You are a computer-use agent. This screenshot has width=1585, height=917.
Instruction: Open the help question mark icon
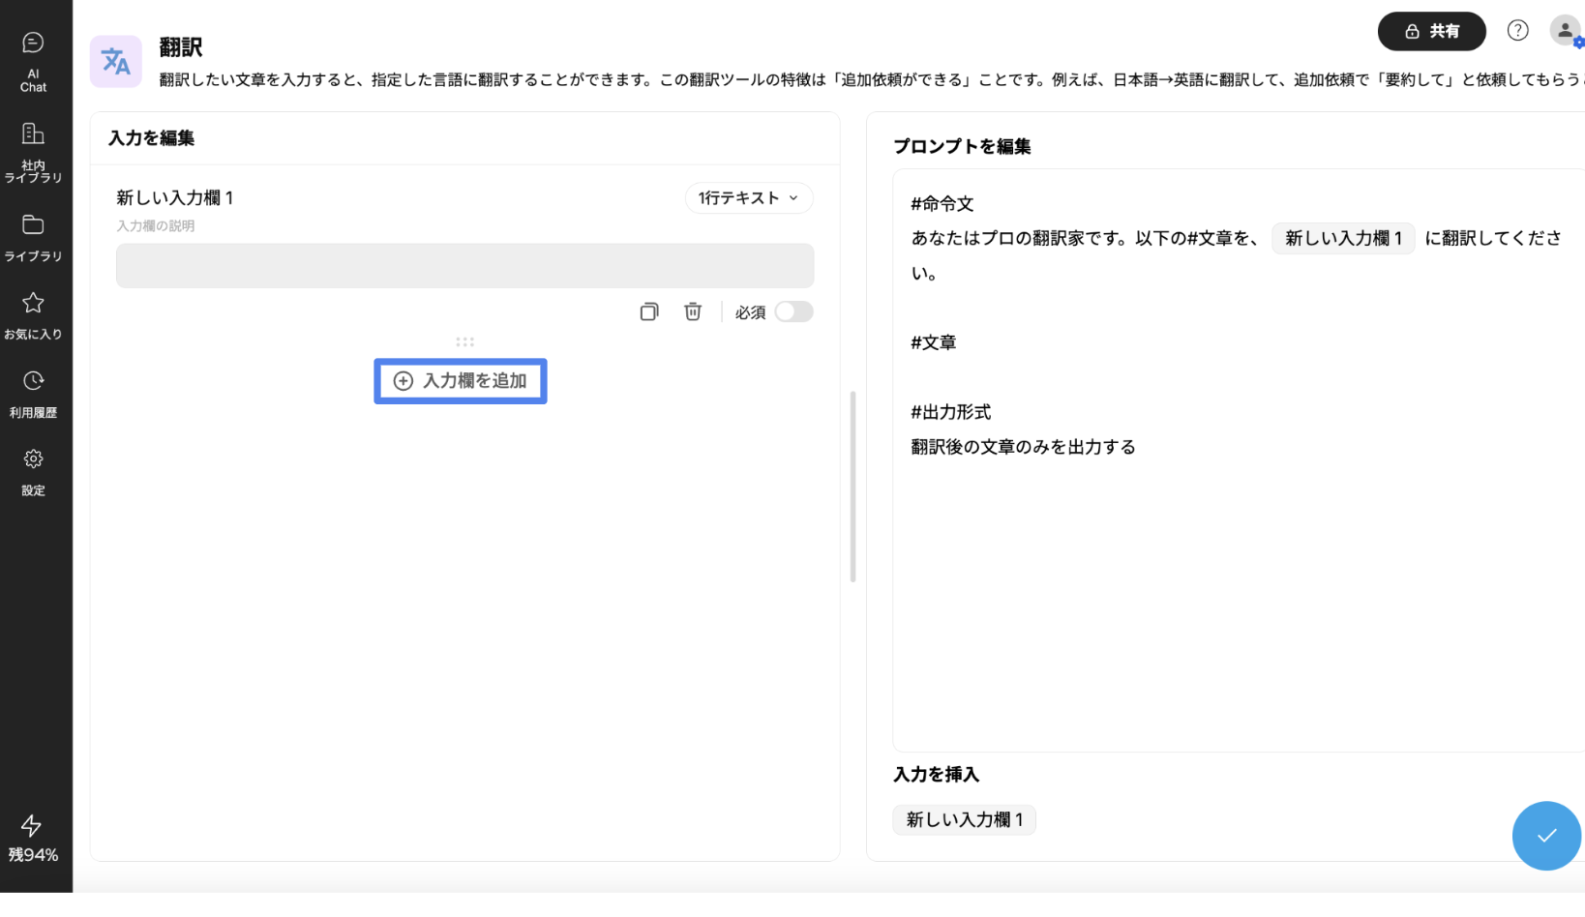[x=1517, y=31]
